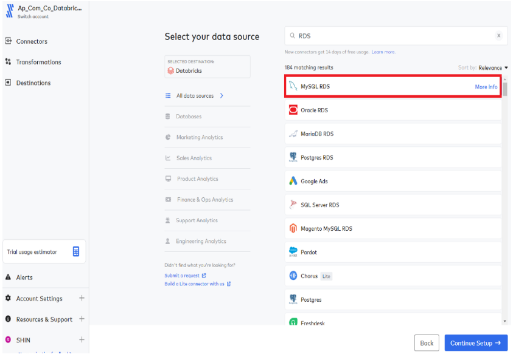Click the Engineering Analytics person icon
The image size is (513, 357).
click(168, 241)
